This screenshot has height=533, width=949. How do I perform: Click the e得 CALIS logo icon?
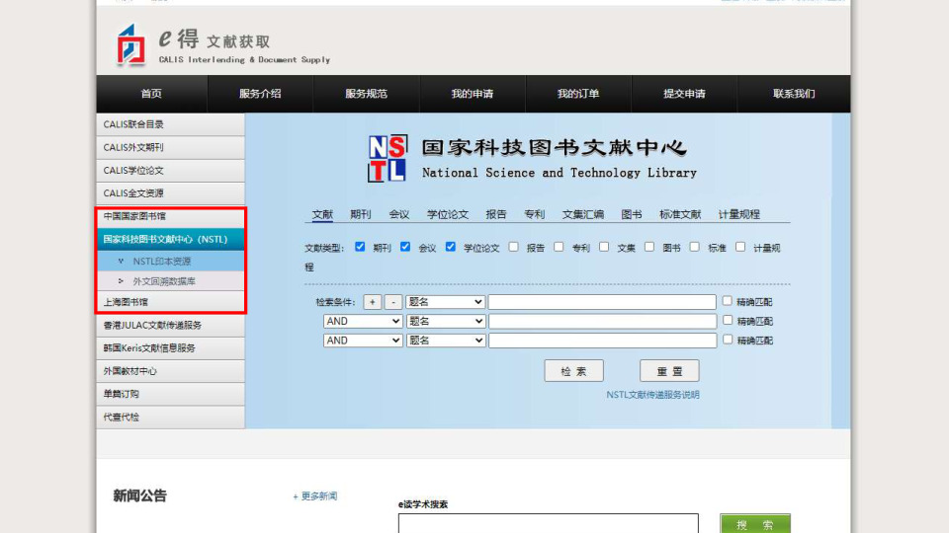point(131,44)
